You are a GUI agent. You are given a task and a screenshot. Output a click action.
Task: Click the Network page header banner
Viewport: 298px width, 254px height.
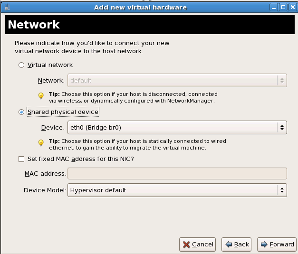pyautogui.click(x=149, y=25)
